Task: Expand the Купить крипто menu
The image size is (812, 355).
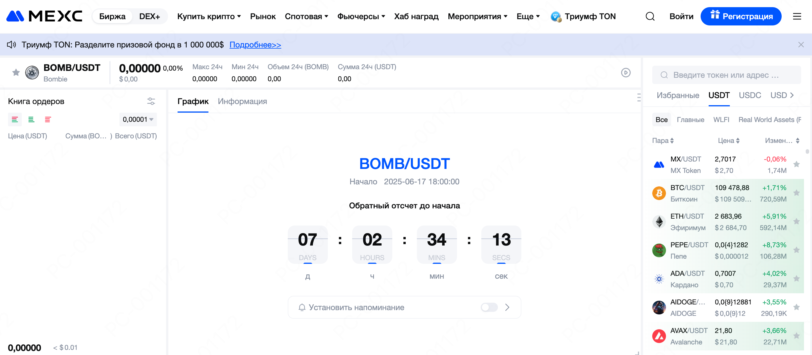Action: 209,16
